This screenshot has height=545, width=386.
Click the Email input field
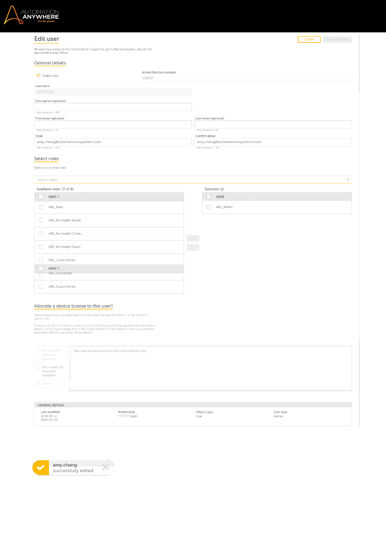click(x=113, y=142)
